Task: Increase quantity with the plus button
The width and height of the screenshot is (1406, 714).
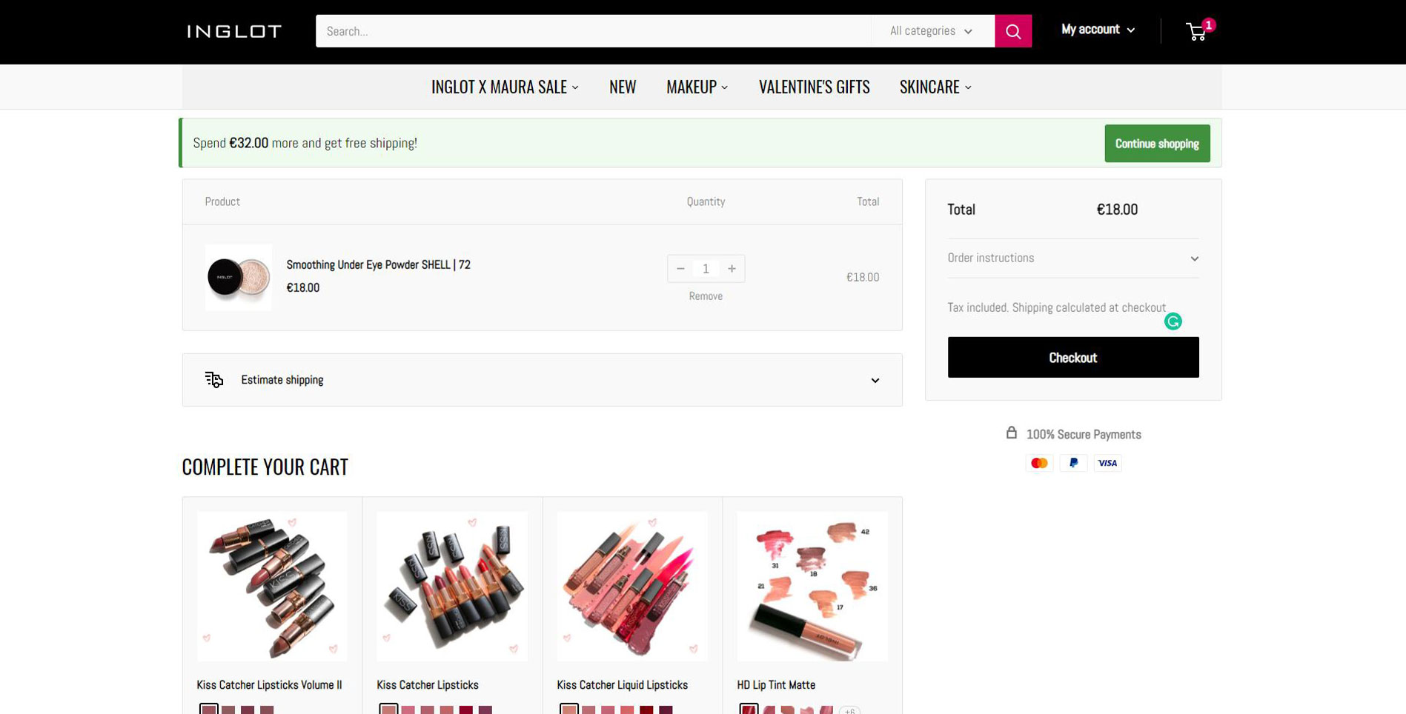Action: (732, 269)
